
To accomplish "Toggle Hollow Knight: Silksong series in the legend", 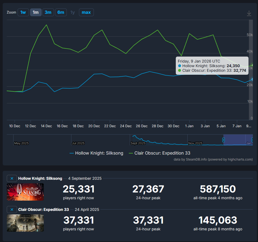I will pos(97,153).
